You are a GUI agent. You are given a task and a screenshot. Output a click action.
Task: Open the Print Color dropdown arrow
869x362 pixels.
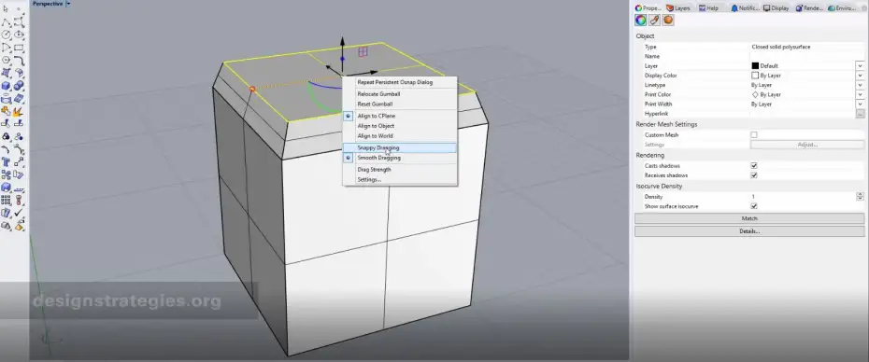[860, 94]
